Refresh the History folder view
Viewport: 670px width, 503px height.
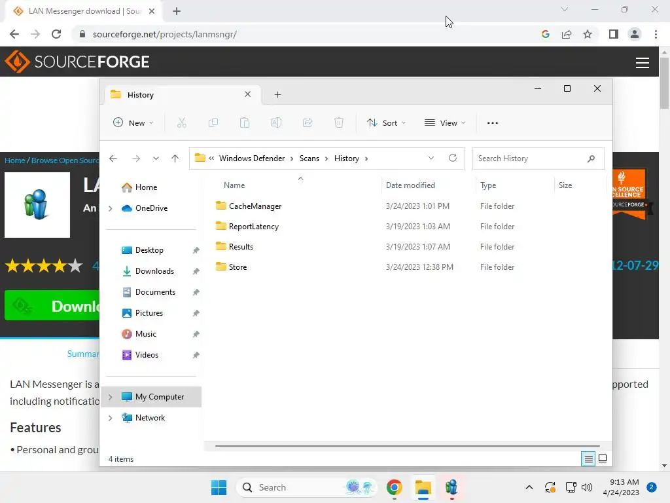tap(453, 158)
